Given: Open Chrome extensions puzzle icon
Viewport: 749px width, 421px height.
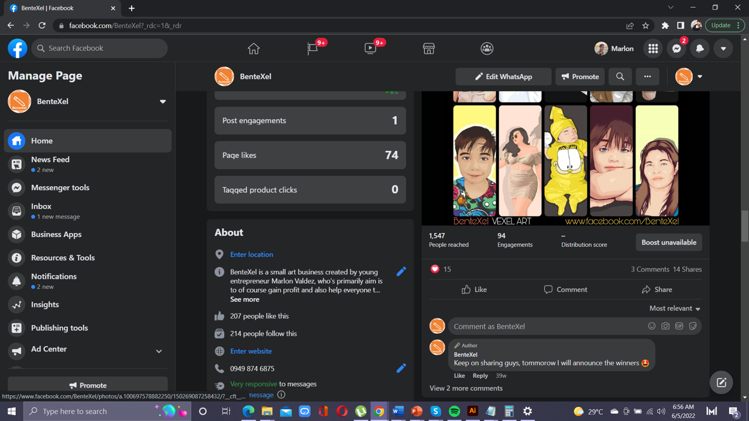Looking at the screenshot, I should tap(665, 26).
